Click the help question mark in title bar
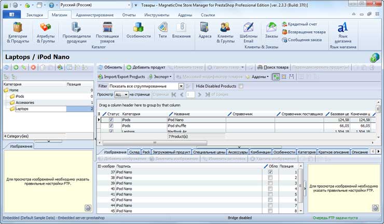This screenshot has height=224, width=384. pyautogui.click(x=51, y=5)
